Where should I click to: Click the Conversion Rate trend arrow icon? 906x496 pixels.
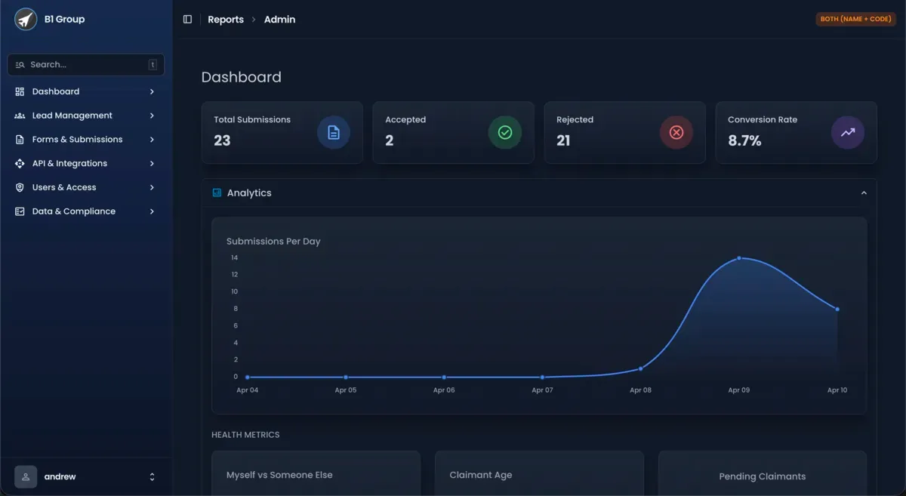pyautogui.click(x=847, y=132)
